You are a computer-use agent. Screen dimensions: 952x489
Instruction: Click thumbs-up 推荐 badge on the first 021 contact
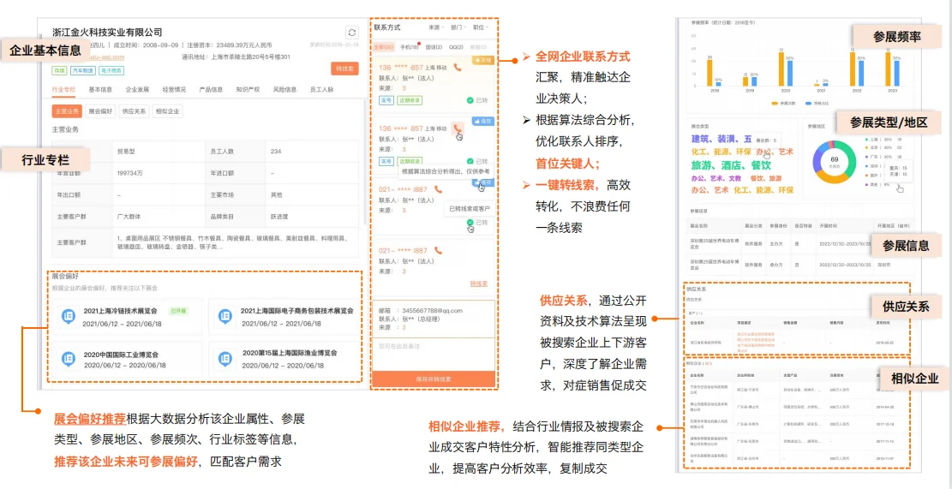tap(484, 182)
